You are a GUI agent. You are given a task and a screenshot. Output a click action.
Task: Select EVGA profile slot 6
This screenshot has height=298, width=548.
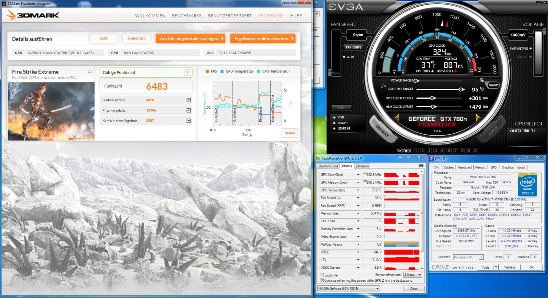pos(449,151)
